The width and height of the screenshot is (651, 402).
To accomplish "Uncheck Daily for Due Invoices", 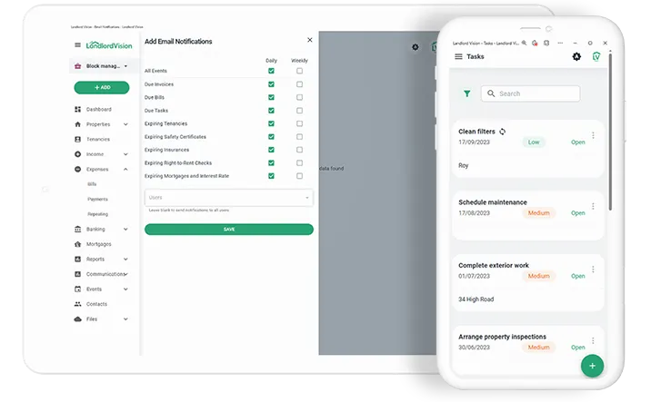I will (x=271, y=84).
